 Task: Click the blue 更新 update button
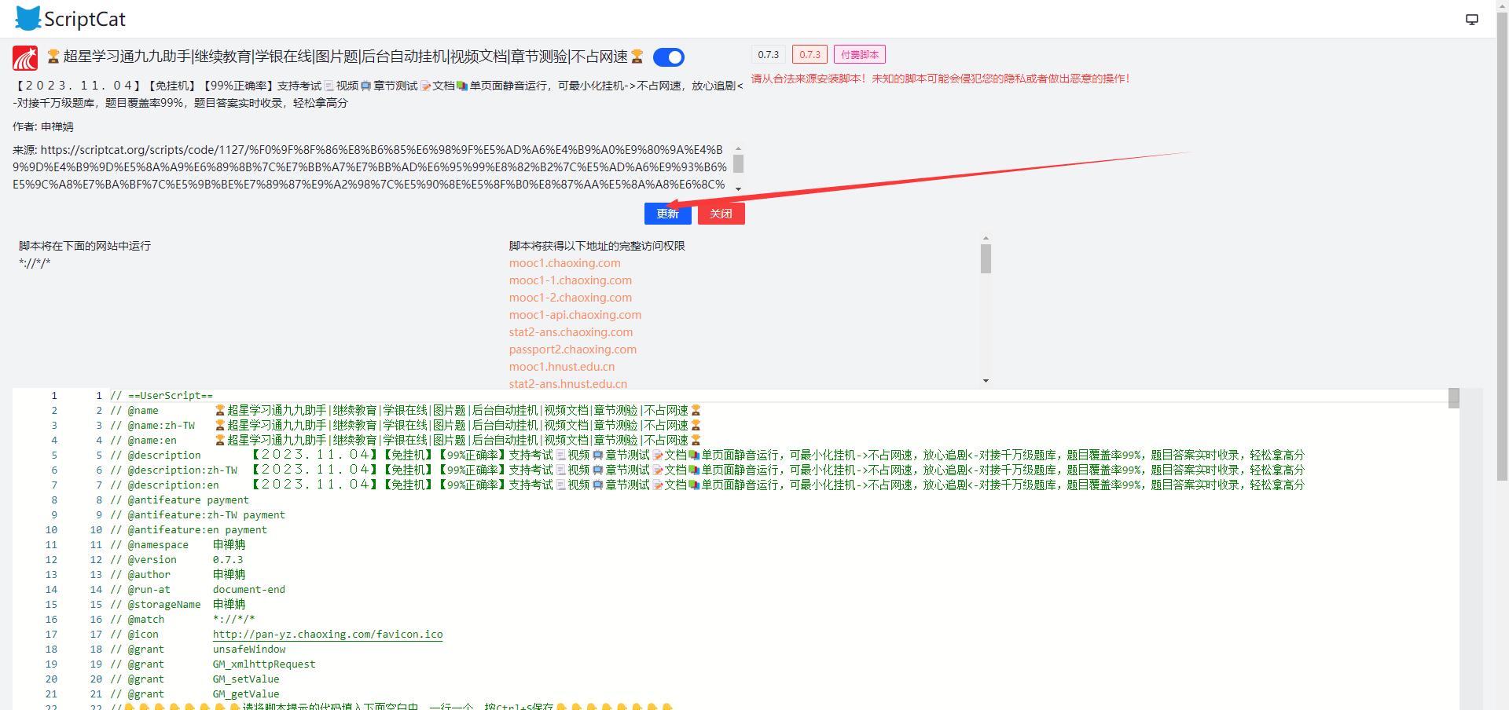(x=667, y=214)
